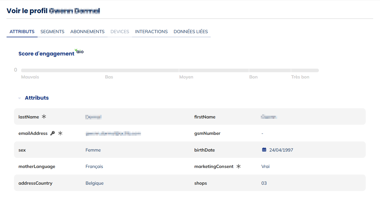This screenshot has width=380, height=199.
Task: Click the addressCountry value Belgique
Action: coord(94,183)
